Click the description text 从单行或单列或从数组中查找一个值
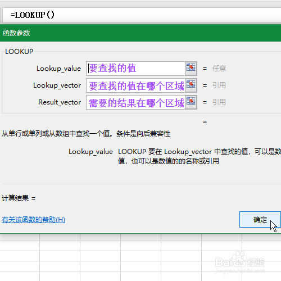 pyautogui.click(x=56, y=134)
